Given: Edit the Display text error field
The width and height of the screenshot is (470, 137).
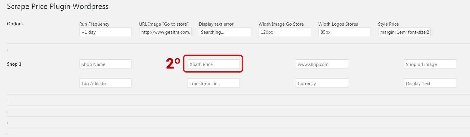Looking at the screenshot, I should [x=225, y=32].
